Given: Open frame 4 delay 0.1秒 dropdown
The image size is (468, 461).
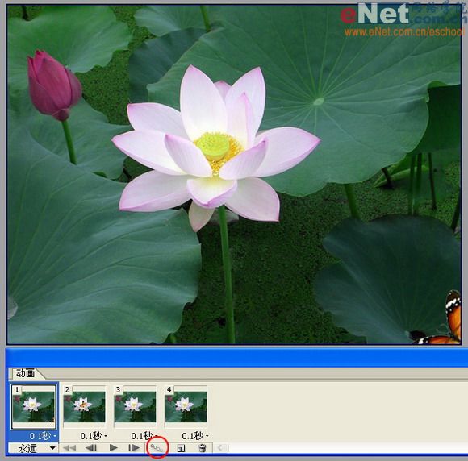Looking at the screenshot, I should [x=195, y=436].
